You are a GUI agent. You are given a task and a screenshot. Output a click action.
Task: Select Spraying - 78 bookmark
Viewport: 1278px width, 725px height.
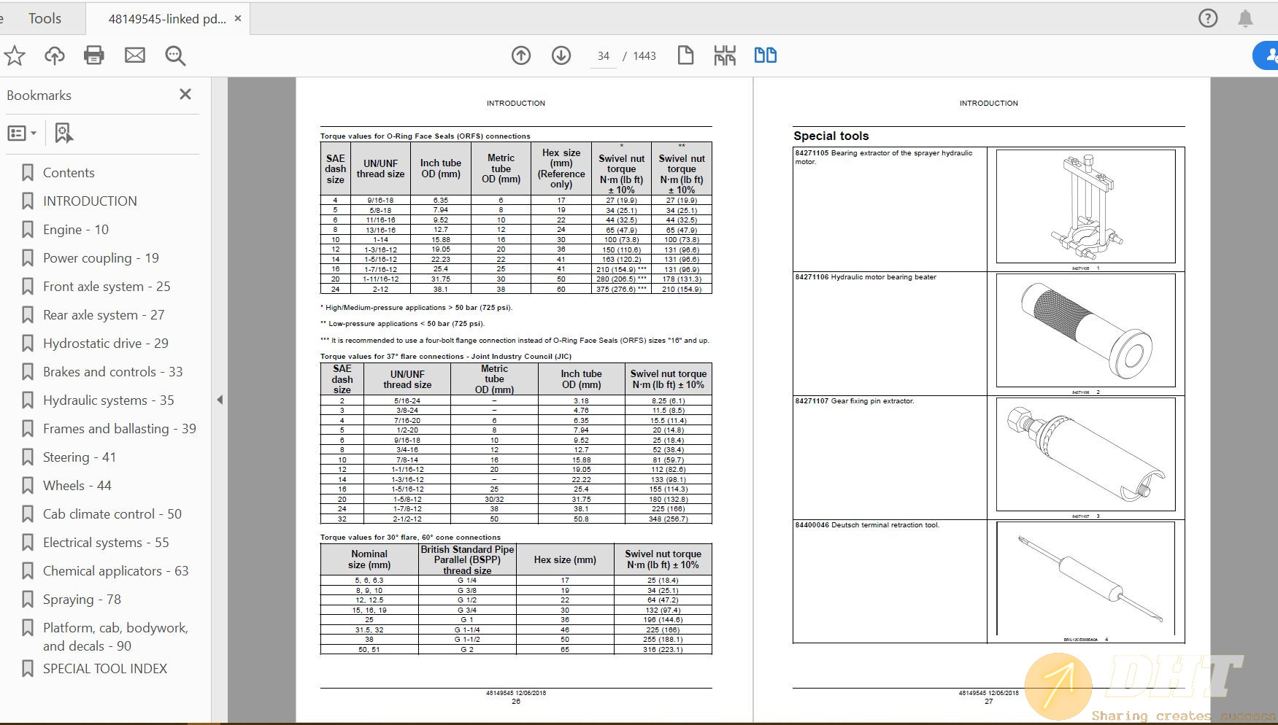click(x=82, y=600)
